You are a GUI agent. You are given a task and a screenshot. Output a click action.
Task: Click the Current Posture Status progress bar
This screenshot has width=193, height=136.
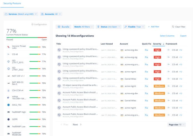pyautogui.click(x=27, y=38)
